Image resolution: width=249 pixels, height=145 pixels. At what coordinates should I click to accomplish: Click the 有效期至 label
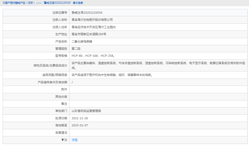61,126
